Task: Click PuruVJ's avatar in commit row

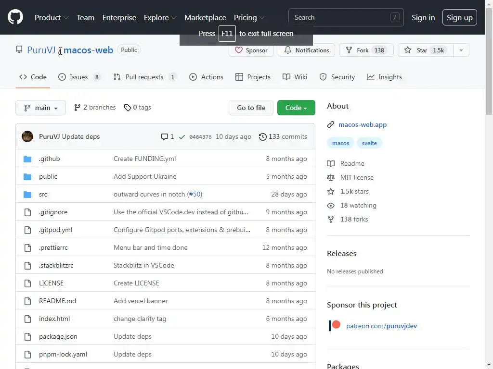Action: 27,136
